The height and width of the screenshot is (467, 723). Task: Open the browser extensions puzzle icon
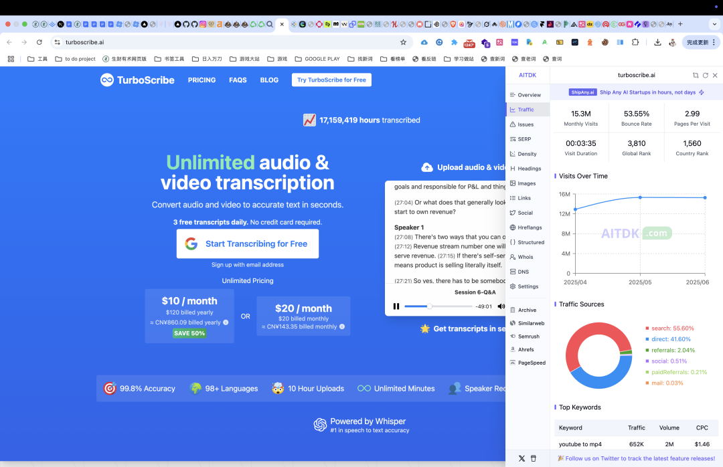[x=635, y=42]
